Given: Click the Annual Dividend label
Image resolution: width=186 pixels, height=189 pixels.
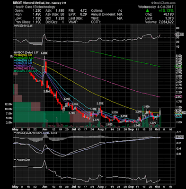Looking at the screenshot, I should point(103,15).
